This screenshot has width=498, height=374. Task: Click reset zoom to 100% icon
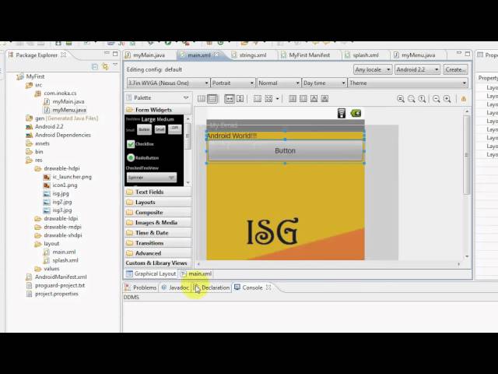422,99
